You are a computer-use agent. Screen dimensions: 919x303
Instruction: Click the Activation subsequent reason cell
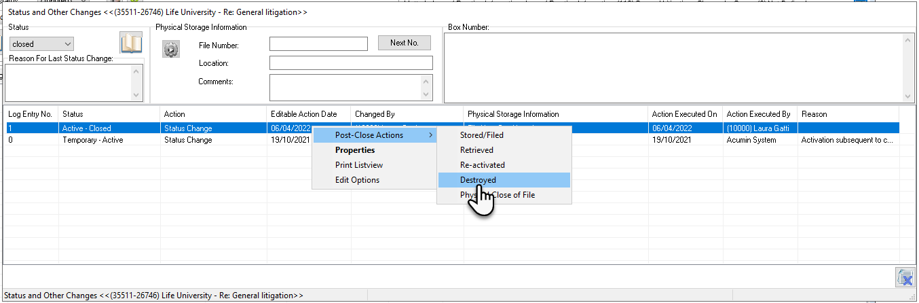848,140
